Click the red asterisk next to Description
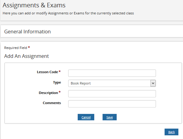 (x=60, y=92)
